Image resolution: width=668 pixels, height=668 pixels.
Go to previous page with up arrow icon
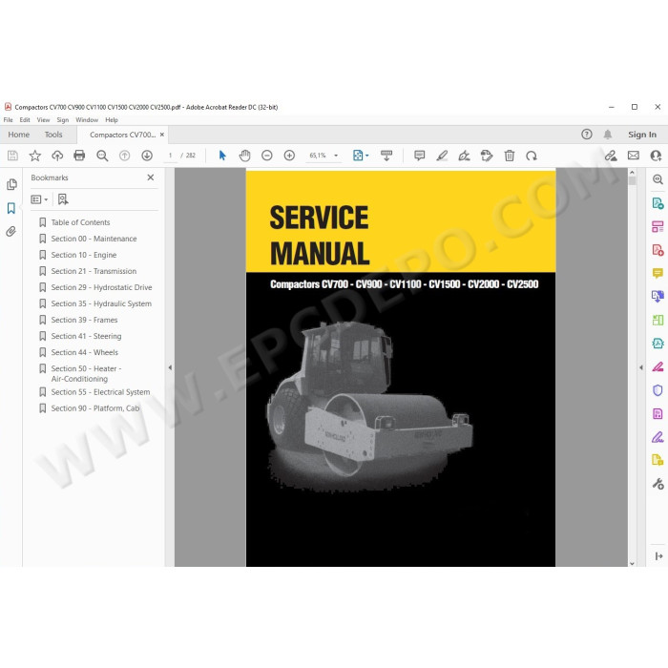124,156
